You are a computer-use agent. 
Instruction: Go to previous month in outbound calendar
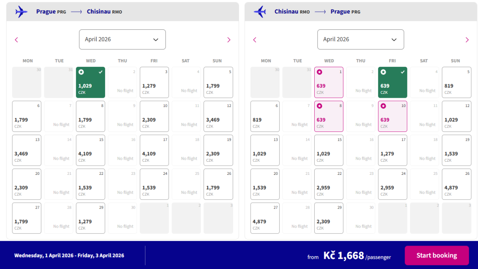click(16, 40)
